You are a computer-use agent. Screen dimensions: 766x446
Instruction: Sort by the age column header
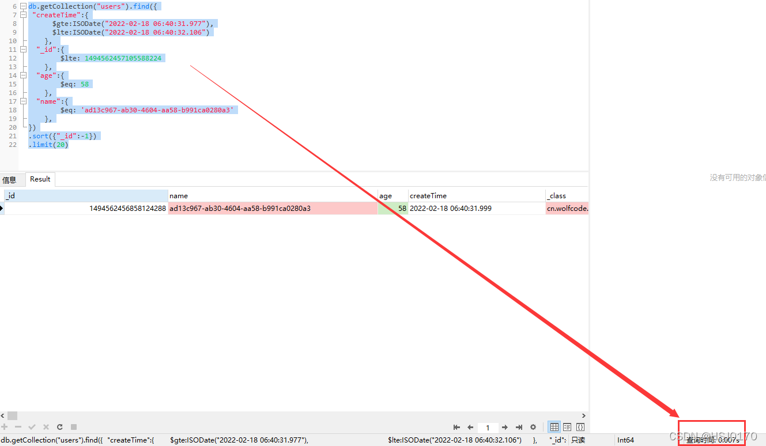[x=393, y=196]
